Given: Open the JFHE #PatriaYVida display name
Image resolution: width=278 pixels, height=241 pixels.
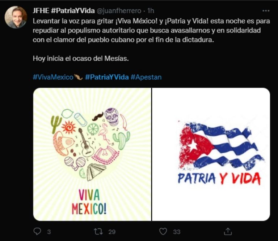Looking at the screenshot, I should [x=64, y=11].
